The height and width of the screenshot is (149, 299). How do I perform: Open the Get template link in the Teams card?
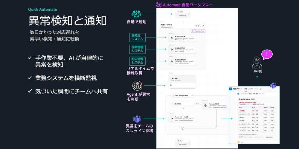pyautogui.click(x=269, y=137)
